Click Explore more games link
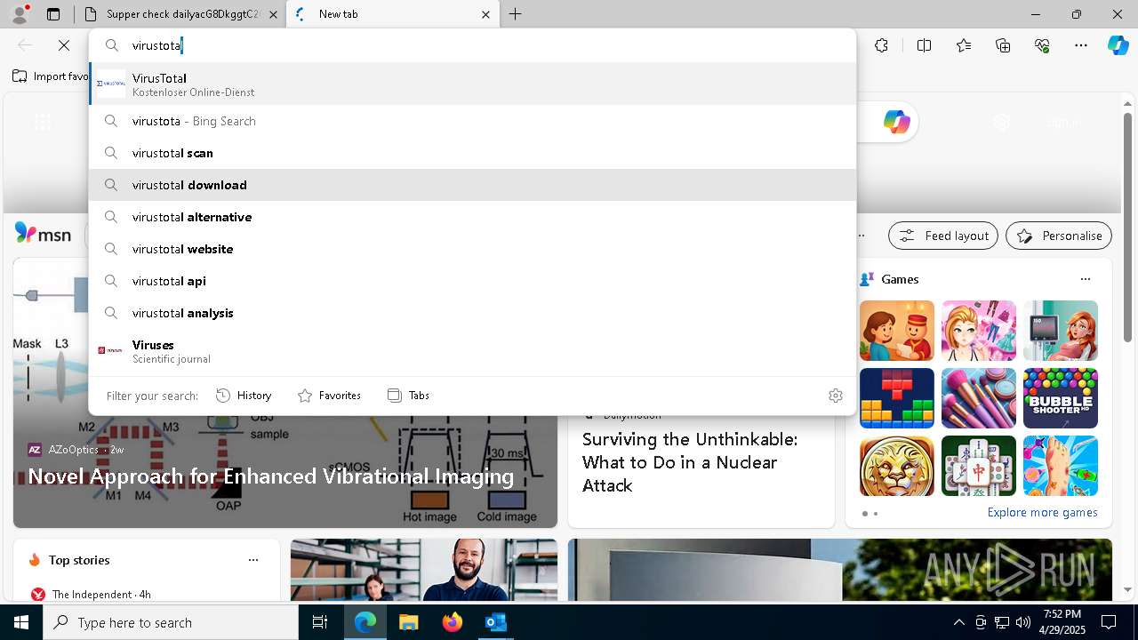Image resolution: width=1138 pixels, height=640 pixels. (1042, 512)
